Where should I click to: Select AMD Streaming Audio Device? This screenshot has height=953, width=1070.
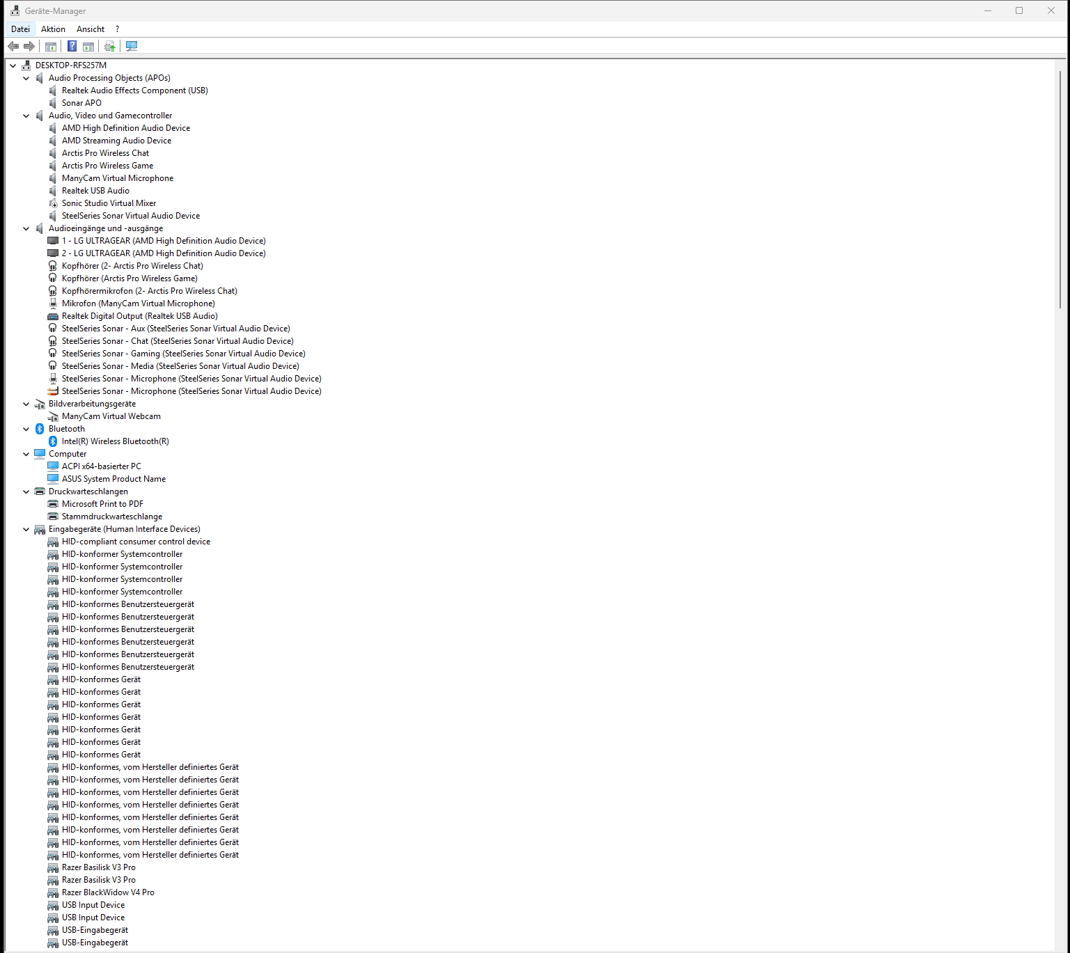click(x=116, y=141)
